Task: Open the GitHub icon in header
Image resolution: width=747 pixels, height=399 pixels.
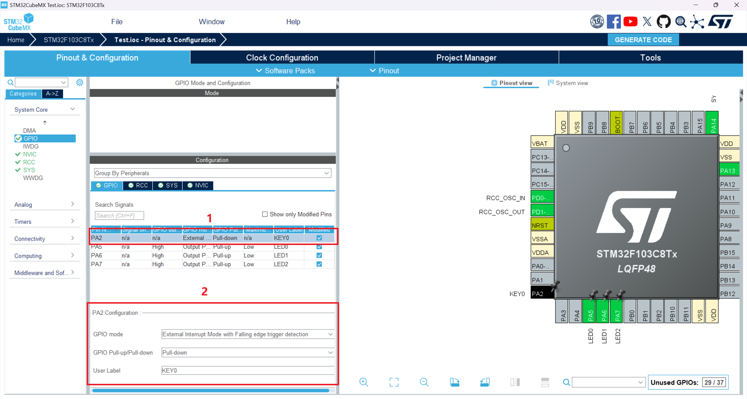Action: [x=664, y=22]
